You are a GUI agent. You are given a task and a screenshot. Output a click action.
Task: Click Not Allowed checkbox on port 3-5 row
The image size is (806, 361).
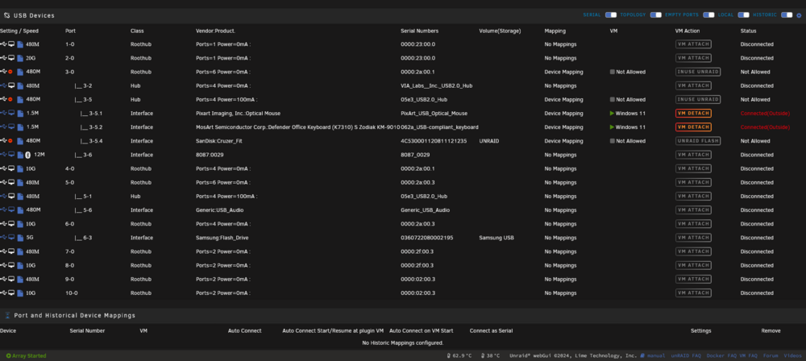(613, 99)
